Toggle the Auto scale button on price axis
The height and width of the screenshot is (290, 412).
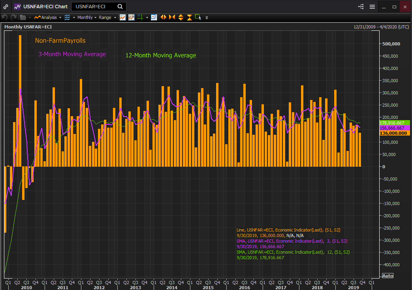pos(388,275)
